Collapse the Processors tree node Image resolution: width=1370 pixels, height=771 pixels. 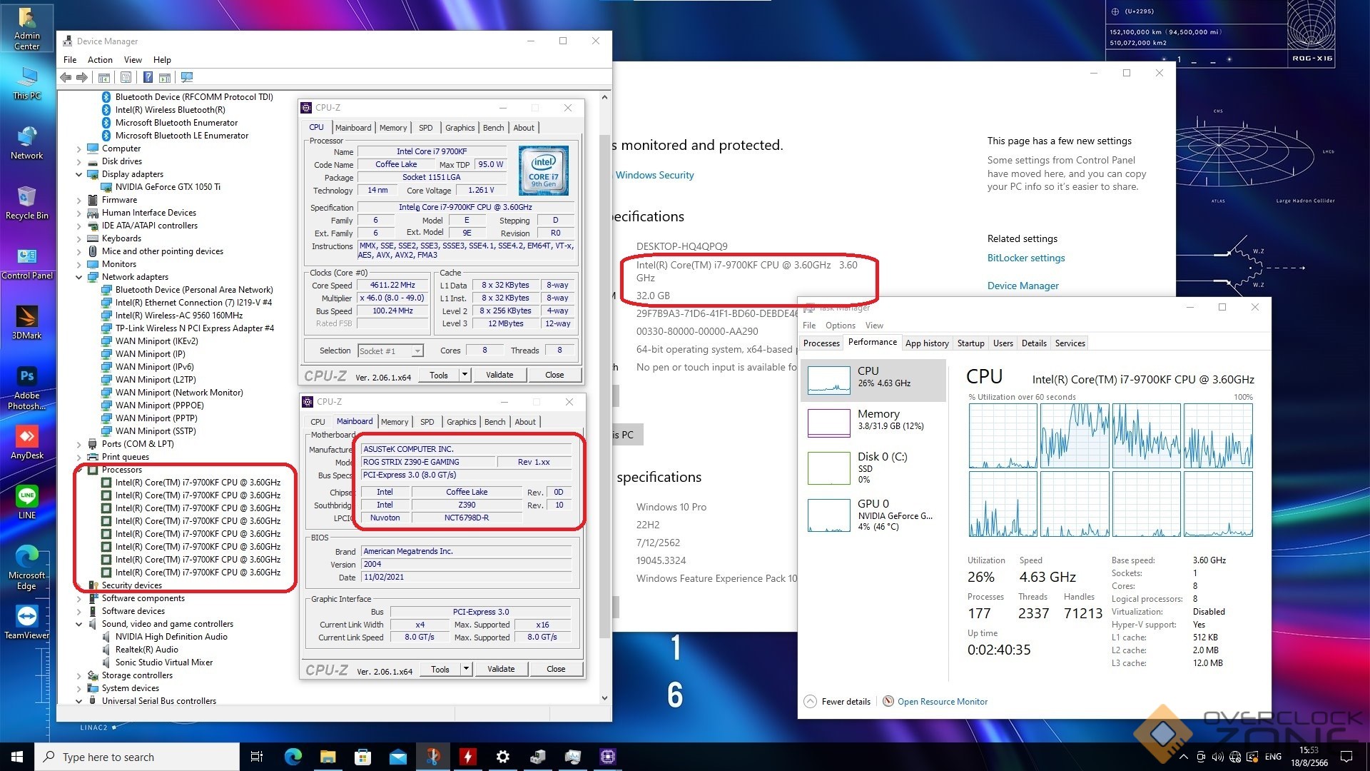79,470
